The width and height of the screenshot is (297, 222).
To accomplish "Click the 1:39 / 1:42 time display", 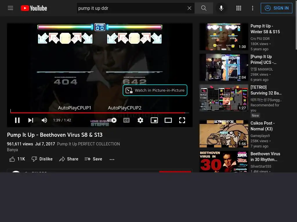I will coord(62,120).
